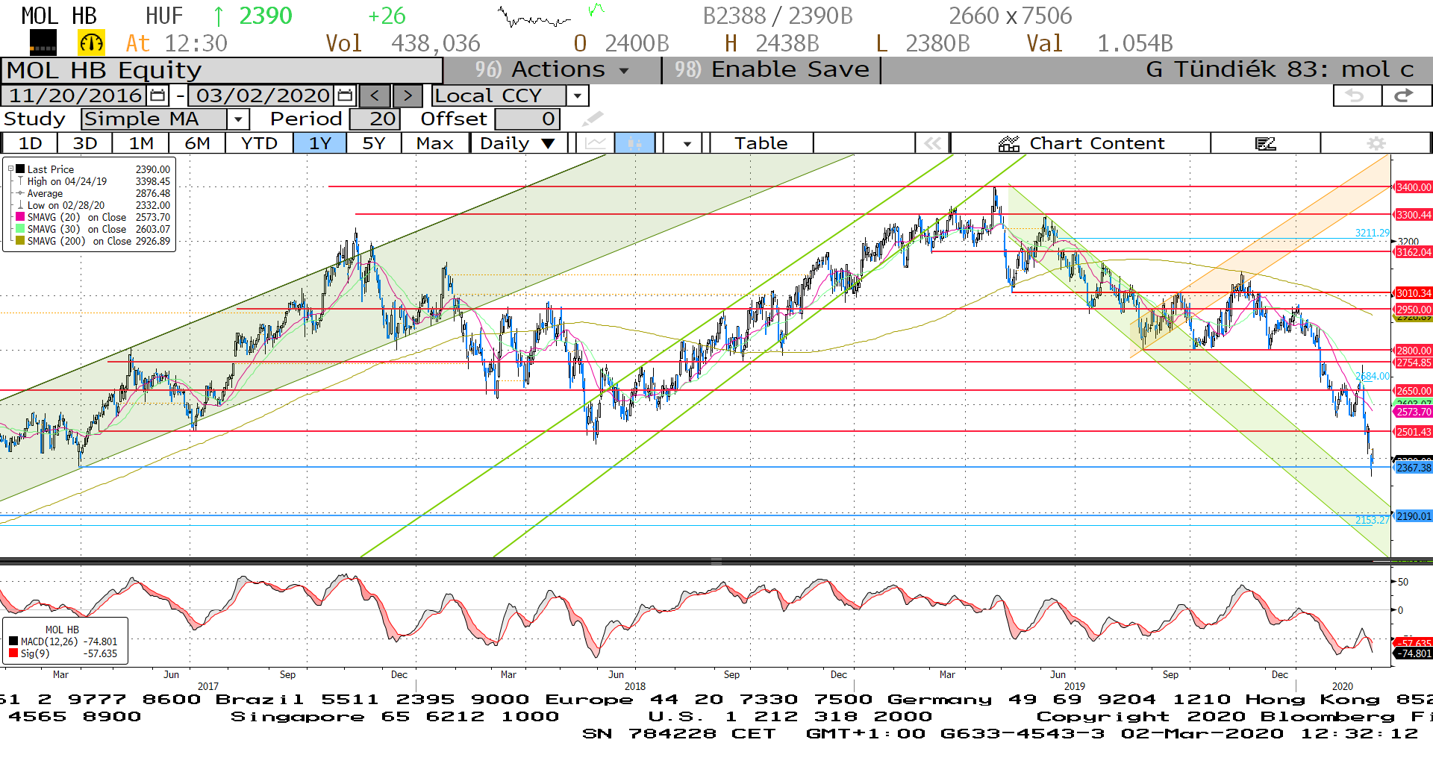The height and width of the screenshot is (775, 1433).
Task: Click the pencil edit study icon
Action: click(593, 119)
